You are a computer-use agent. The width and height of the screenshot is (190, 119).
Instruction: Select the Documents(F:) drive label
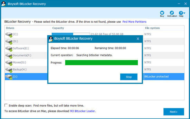pos(22,55)
